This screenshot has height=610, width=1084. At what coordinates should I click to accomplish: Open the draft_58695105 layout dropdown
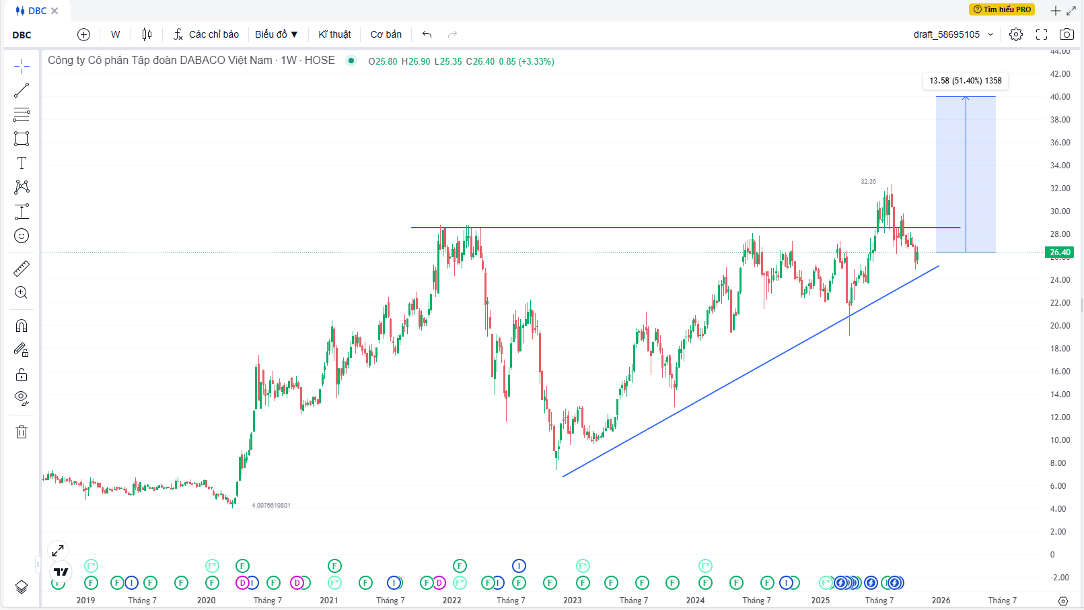click(953, 34)
